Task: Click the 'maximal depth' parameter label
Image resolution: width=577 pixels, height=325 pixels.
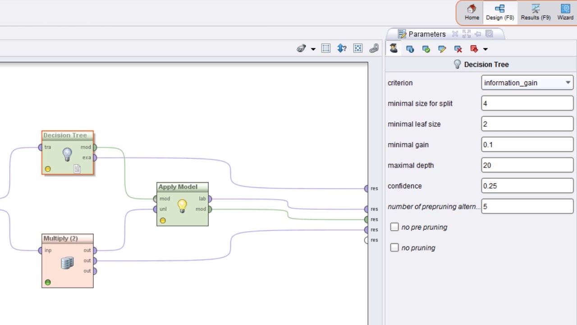Action: pyautogui.click(x=411, y=165)
